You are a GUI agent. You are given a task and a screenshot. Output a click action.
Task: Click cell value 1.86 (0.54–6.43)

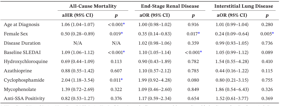[x=232, y=89]
